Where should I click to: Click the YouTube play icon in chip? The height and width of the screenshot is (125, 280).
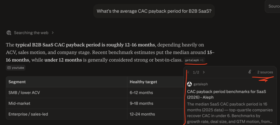point(9,68)
